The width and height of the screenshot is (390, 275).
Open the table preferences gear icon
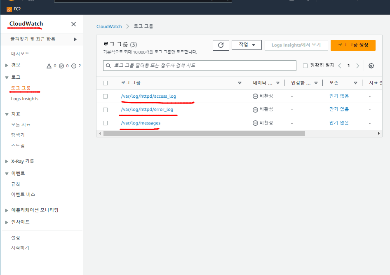pyautogui.click(x=371, y=66)
